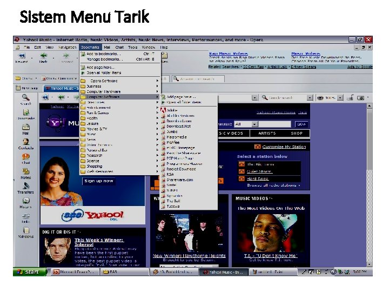
Task: Open Browse all radio stations link
Action: [272, 185]
